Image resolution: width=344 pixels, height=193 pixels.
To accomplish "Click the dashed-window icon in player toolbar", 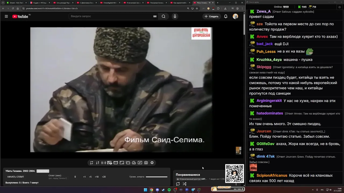I will (x=128, y=163).
